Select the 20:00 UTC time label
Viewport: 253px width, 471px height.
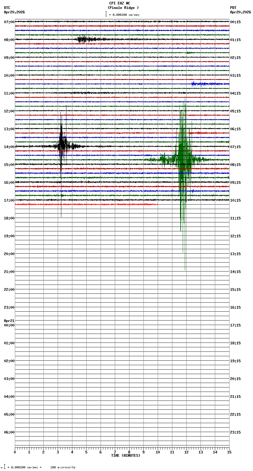9,254
